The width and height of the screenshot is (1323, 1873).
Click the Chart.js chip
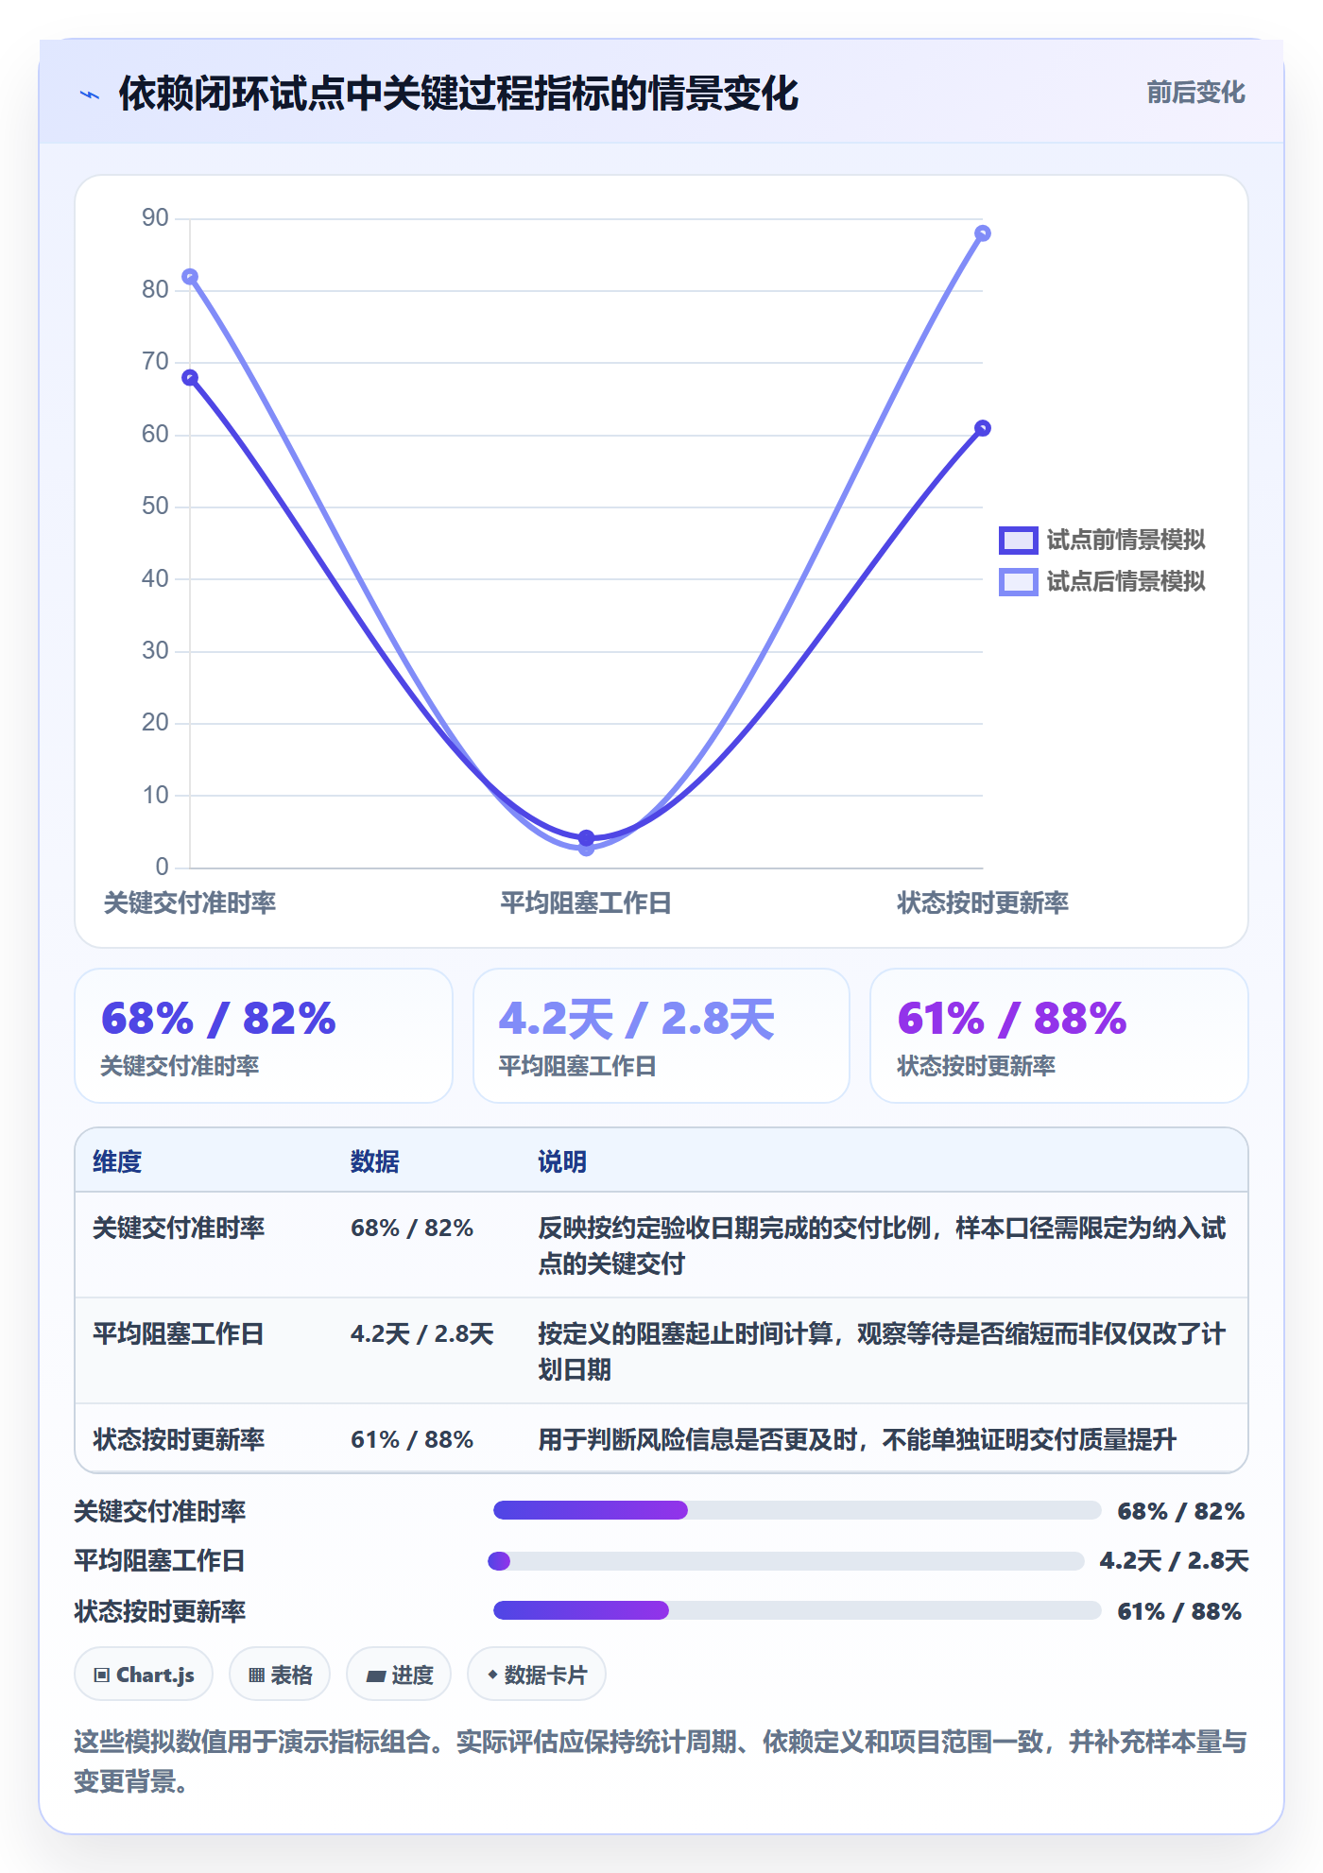144,1675
